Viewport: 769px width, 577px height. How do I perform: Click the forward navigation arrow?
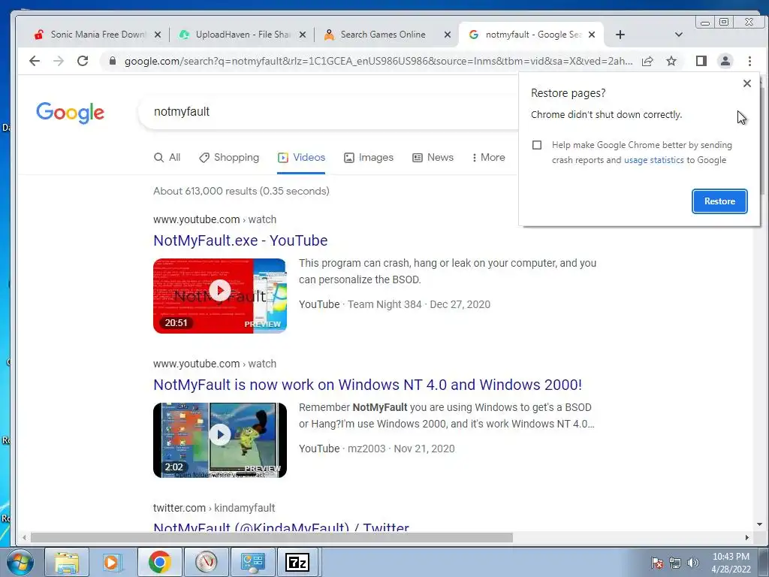(x=59, y=61)
